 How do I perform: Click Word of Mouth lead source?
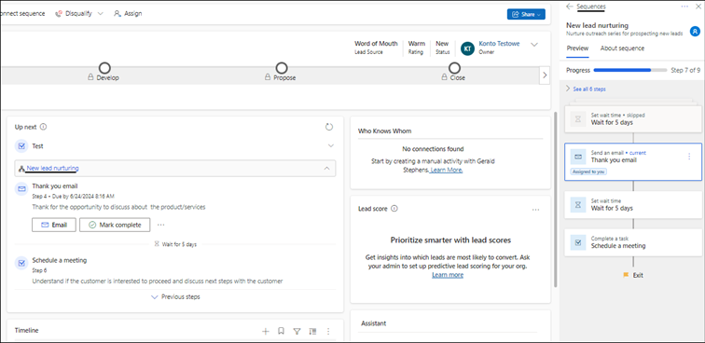[376, 44]
